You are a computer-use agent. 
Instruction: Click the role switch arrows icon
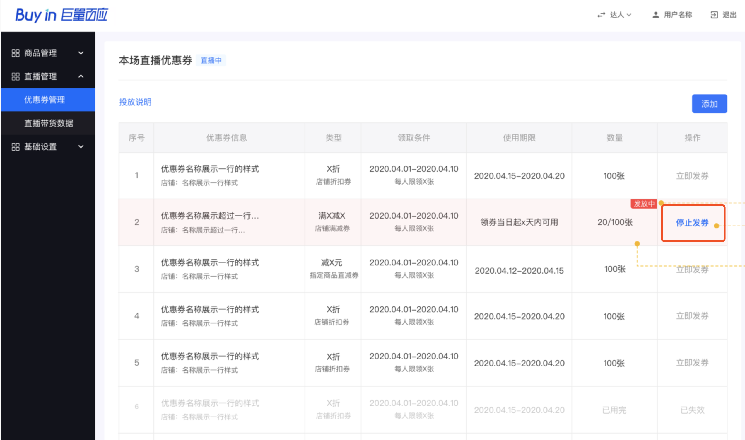tap(601, 15)
